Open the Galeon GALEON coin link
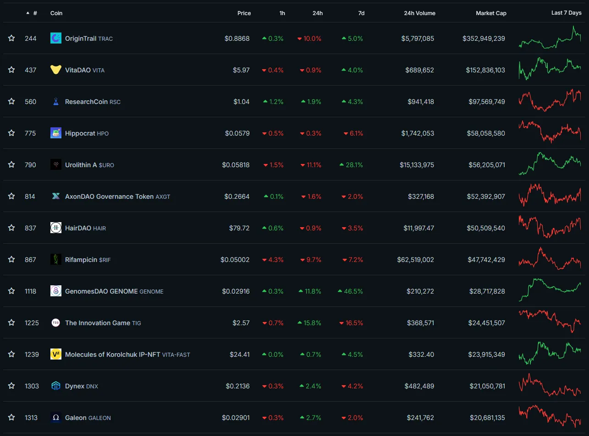Viewport: 589px width, 436px height. [88, 418]
